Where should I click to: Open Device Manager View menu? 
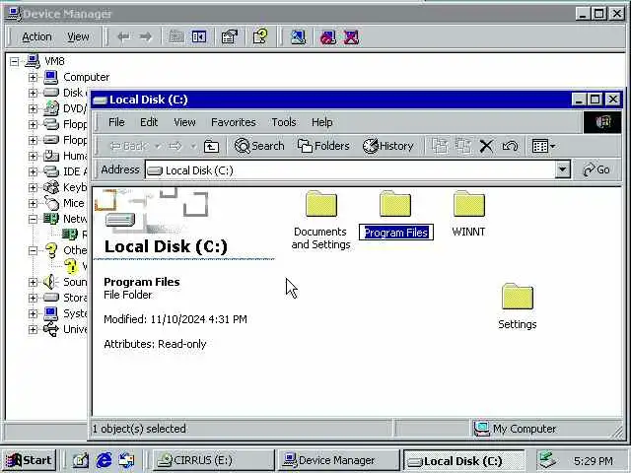(x=78, y=37)
